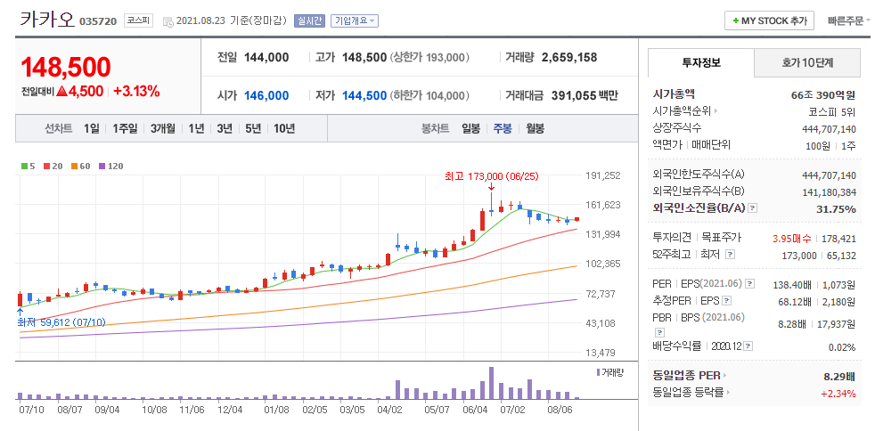
Task: Click the 거래대금 391,055 value
Action: pyautogui.click(x=574, y=96)
